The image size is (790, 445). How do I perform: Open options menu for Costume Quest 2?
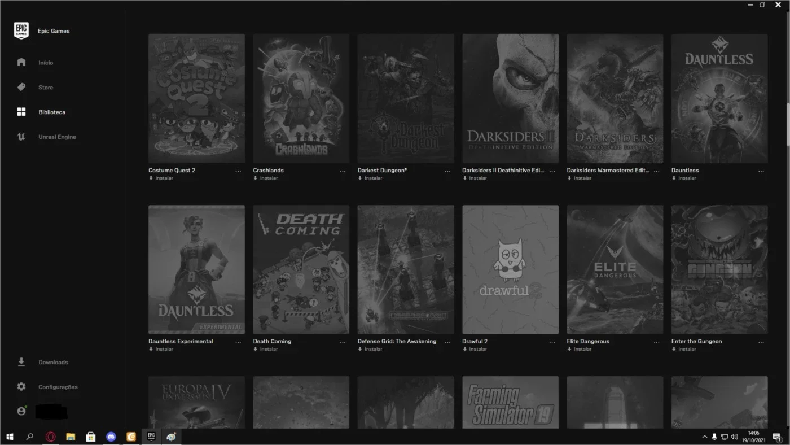(x=238, y=171)
